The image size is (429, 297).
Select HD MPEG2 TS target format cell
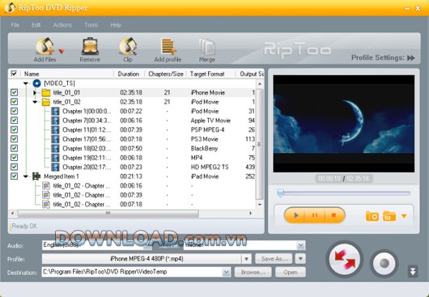(x=210, y=167)
